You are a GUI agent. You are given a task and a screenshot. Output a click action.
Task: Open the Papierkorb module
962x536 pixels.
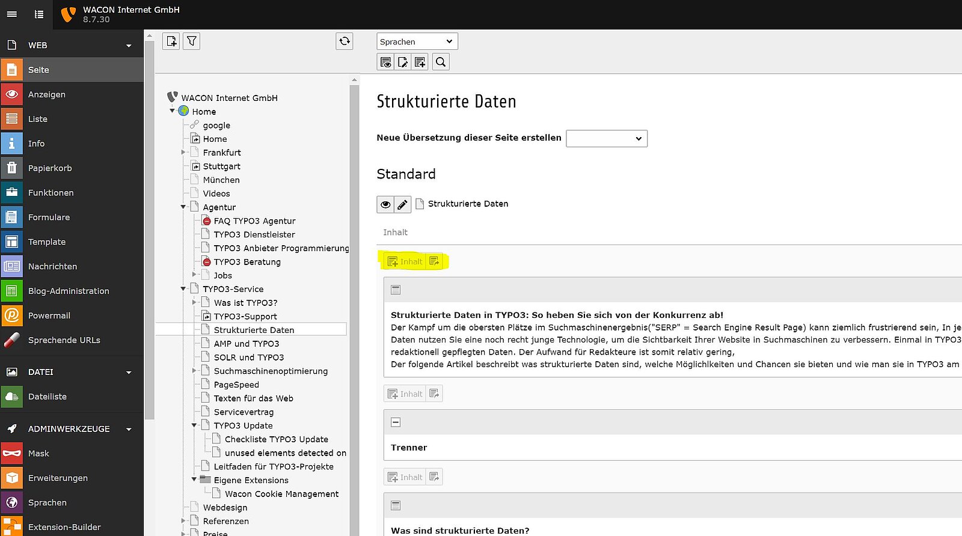[50, 168]
